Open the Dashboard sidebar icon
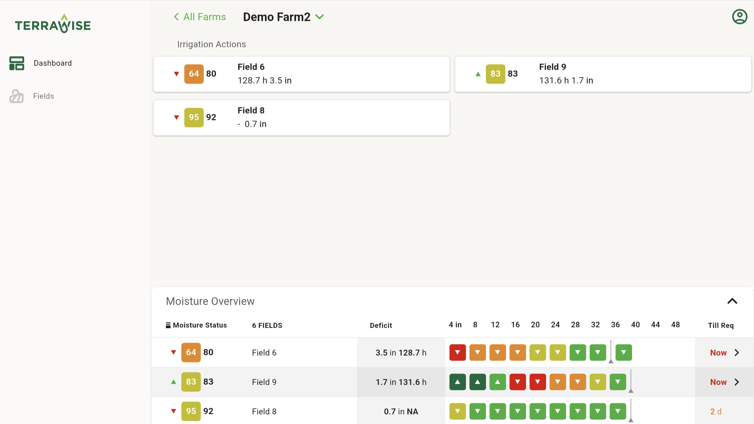The width and height of the screenshot is (754, 424). (17, 63)
